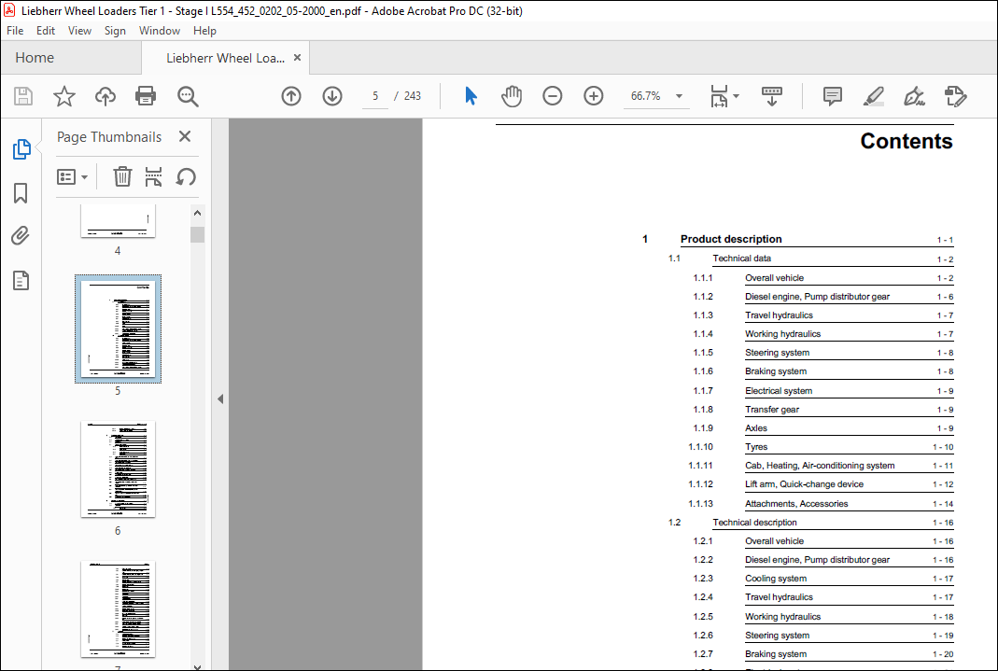This screenshot has width=998, height=671.
Task: Close the Liebherr Wheel Loa... tab
Action: tap(297, 57)
